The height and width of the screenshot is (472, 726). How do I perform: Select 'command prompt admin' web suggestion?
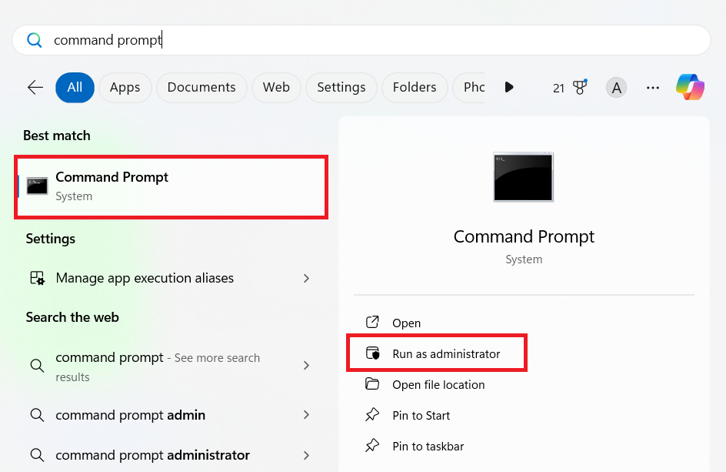(x=169, y=414)
